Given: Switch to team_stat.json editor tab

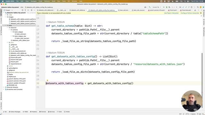Looking at the screenshot, I should point(124,10).
